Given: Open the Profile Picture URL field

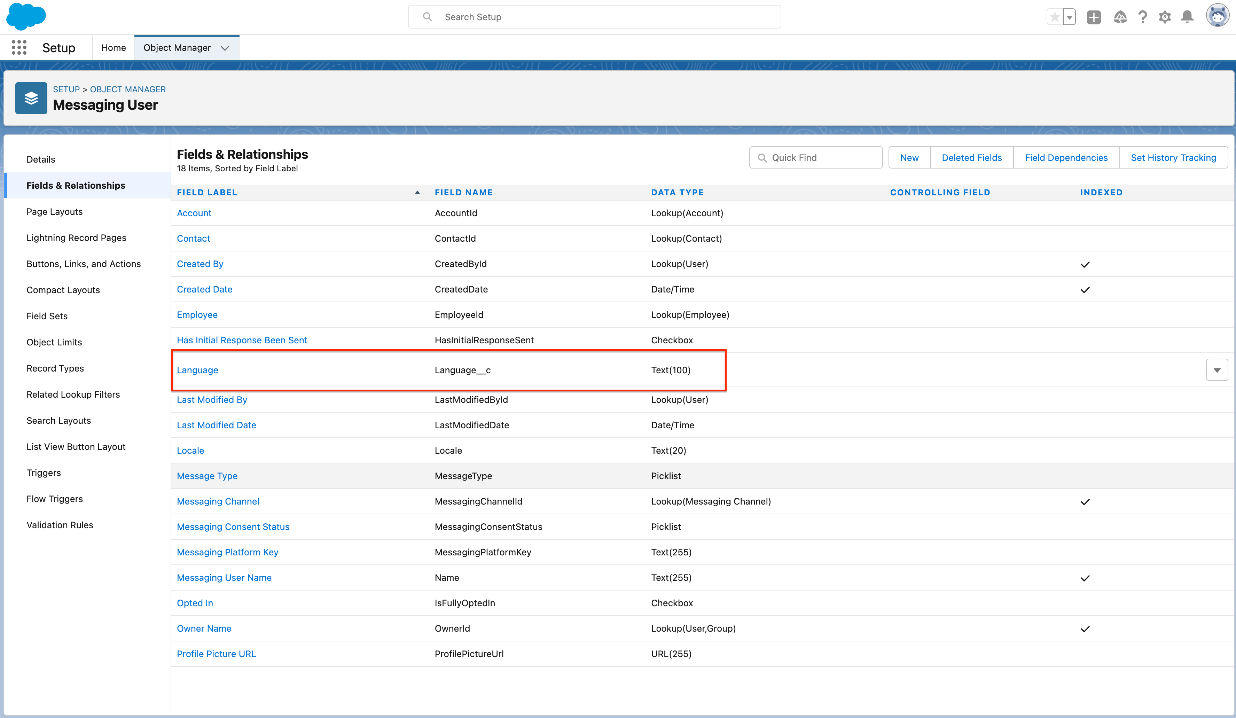Looking at the screenshot, I should (216, 654).
